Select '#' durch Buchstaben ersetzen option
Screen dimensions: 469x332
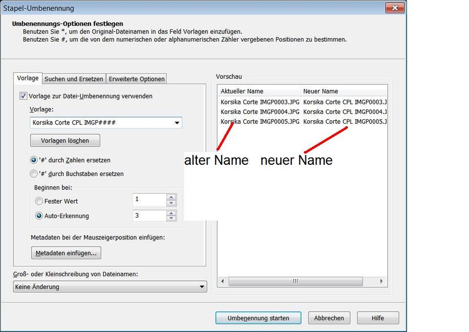(x=34, y=174)
